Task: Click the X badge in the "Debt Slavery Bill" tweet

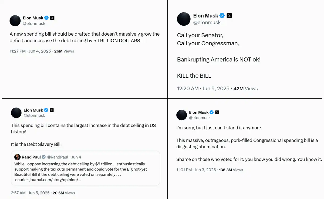Action: coord(52,110)
